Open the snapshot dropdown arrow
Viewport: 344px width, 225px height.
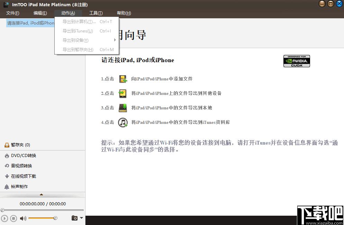point(82,218)
